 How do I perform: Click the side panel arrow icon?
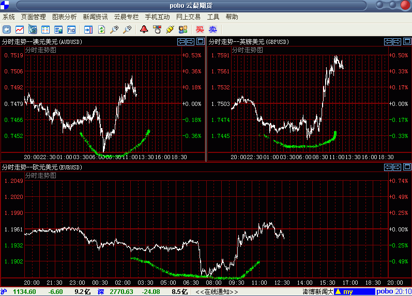pyautogui.click(x=88, y=29)
